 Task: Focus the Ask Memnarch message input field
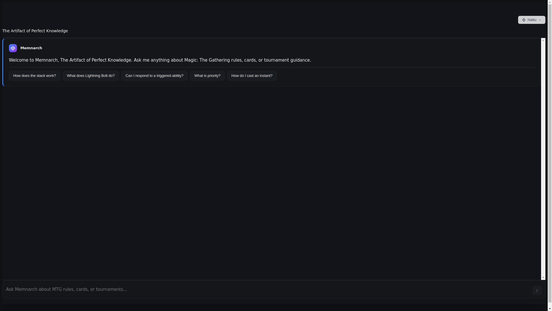coord(267,289)
